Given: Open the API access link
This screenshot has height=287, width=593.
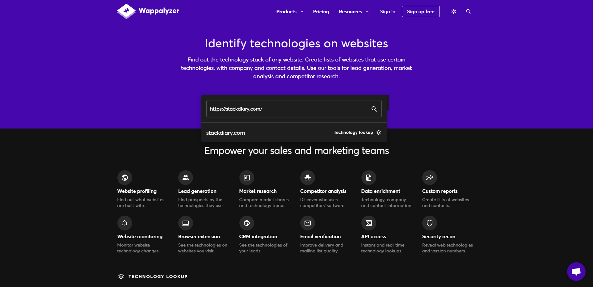Looking at the screenshot, I should [x=374, y=237].
